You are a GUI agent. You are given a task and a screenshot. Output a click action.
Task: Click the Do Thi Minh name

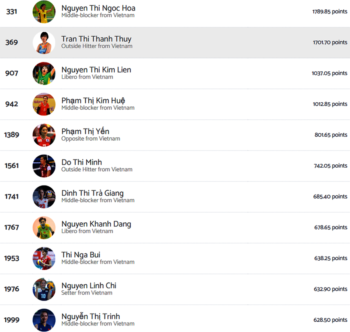pyautogui.click(x=81, y=162)
